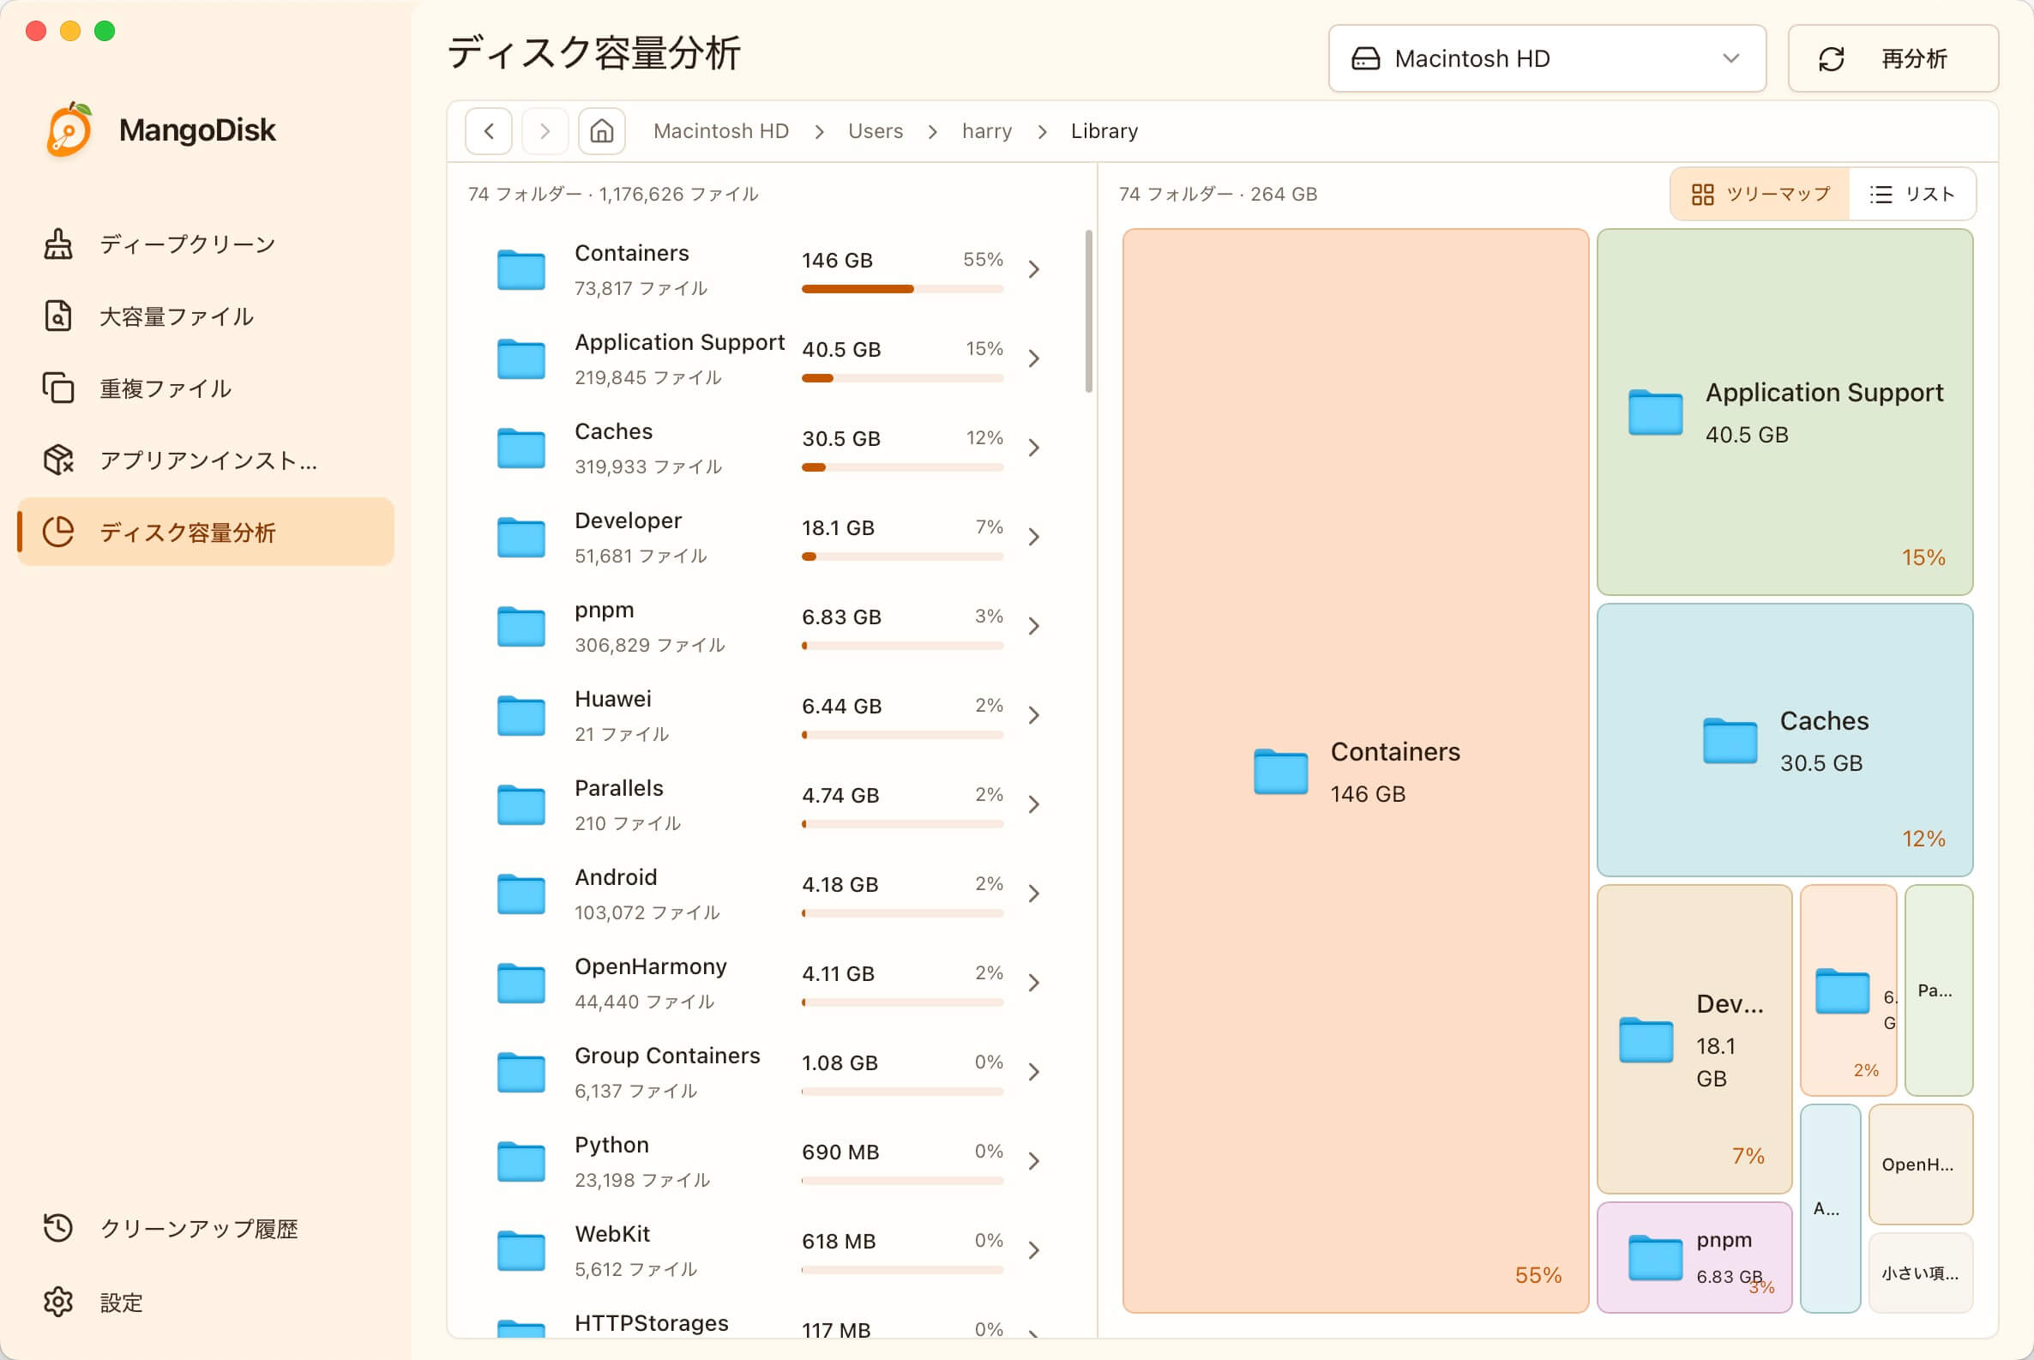The width and height of the screenshot is (2034, 1360).
Task: Click the disk drive icon beside Macintosh HD
Action: coord(1365,59)
